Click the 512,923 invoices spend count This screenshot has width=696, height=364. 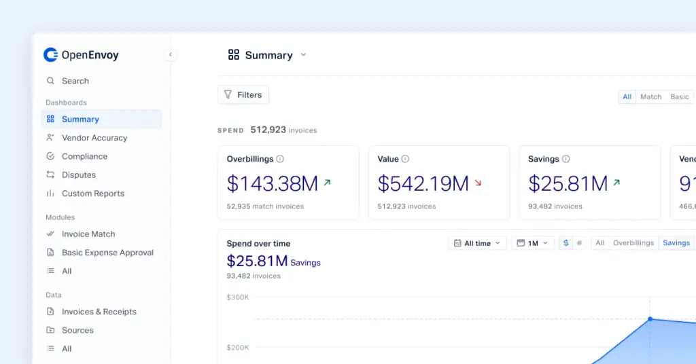[283, 130]
